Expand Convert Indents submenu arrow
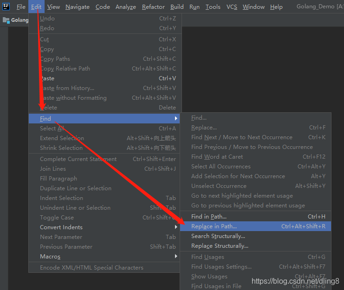 point(176,227)
